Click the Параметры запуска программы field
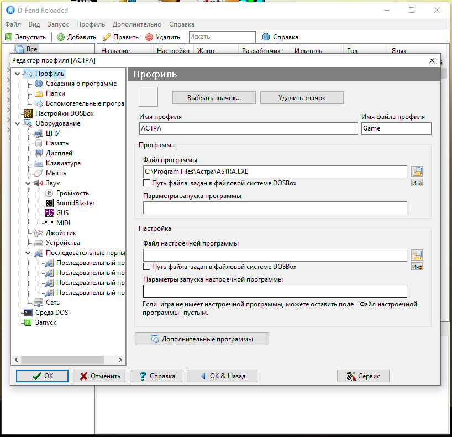This screenshot has width=452, height=437. pyautogui.click(x=275, y=208)
